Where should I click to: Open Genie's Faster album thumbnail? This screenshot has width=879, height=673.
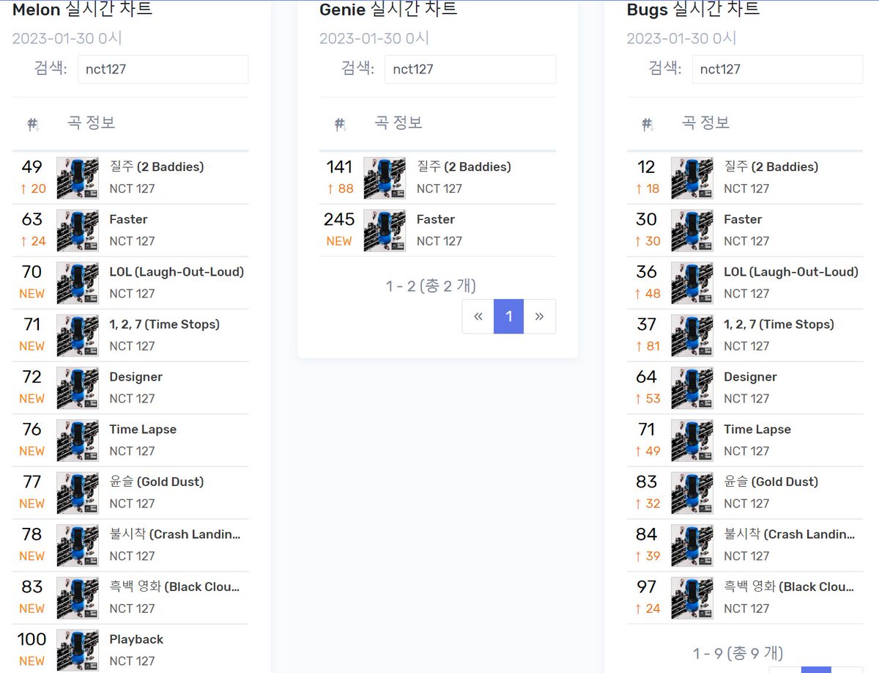click(x=385, y=230)
